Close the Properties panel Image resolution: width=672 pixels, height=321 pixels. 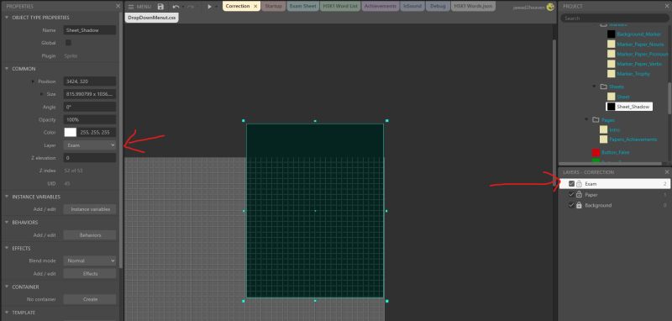(118, 6)
